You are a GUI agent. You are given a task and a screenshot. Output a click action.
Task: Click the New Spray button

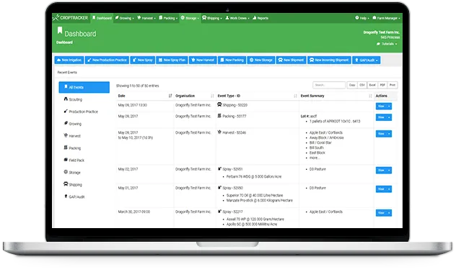point(143,60)
